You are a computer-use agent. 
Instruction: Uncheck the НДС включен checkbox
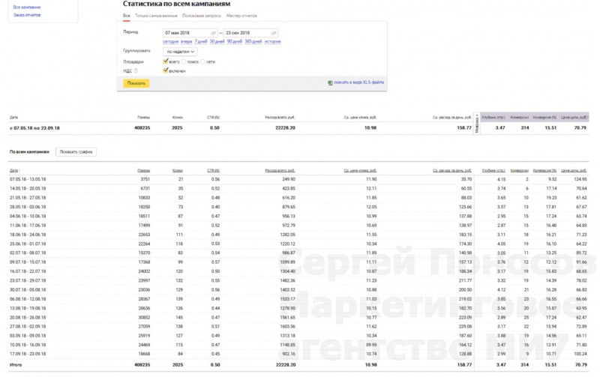(165, 70)
